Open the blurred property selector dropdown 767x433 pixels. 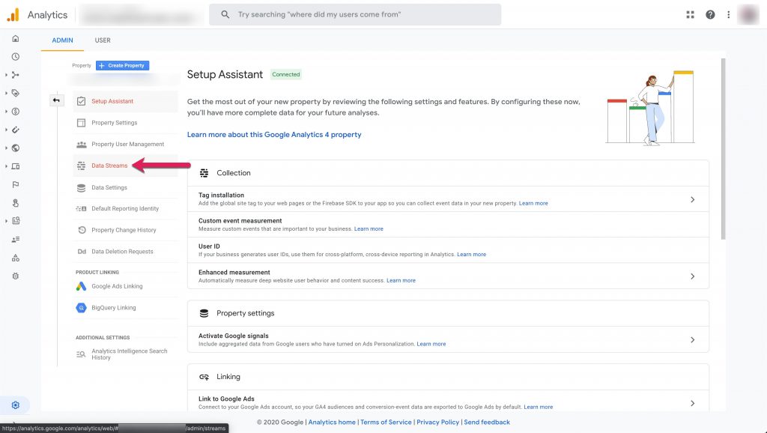[125, 78]
